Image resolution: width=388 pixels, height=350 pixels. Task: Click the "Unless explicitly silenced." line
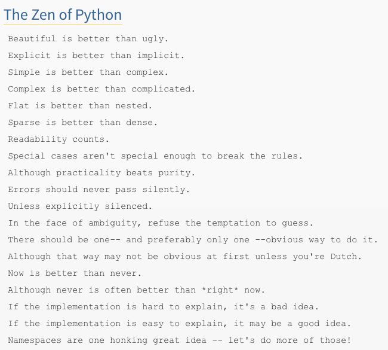[80, 206]
